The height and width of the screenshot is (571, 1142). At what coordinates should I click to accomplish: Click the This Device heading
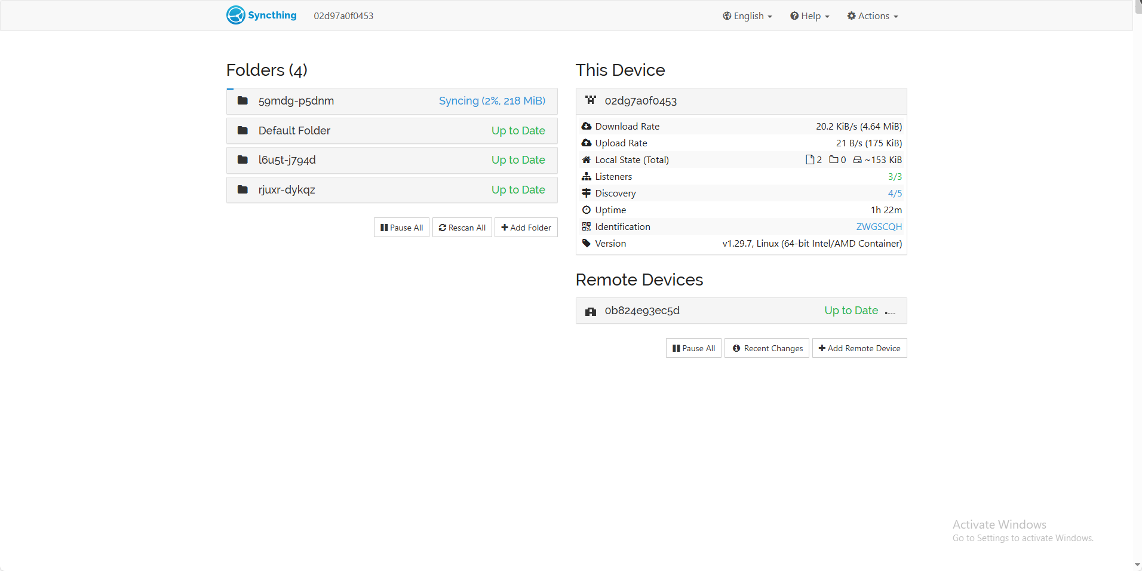(x=620, y=70)
